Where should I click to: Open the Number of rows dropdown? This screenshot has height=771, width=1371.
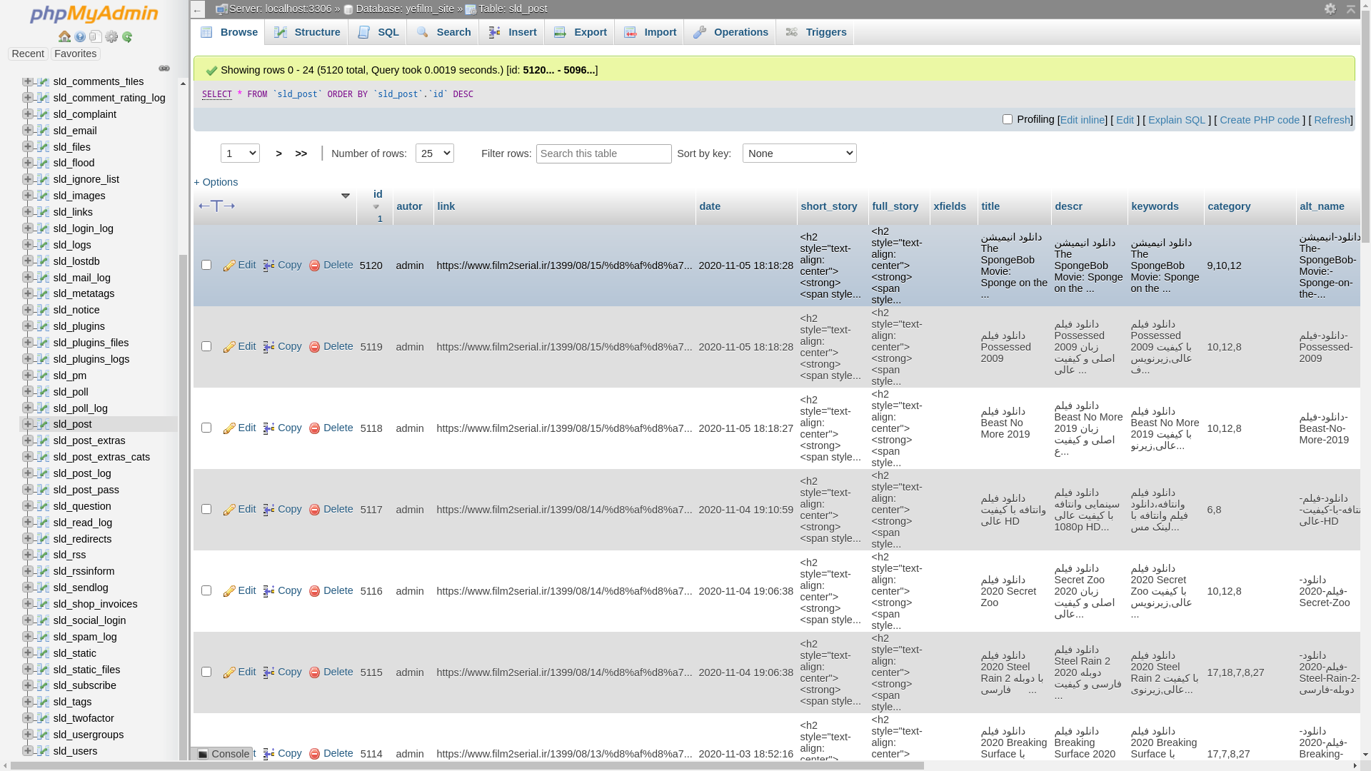(x=434, y=153)
